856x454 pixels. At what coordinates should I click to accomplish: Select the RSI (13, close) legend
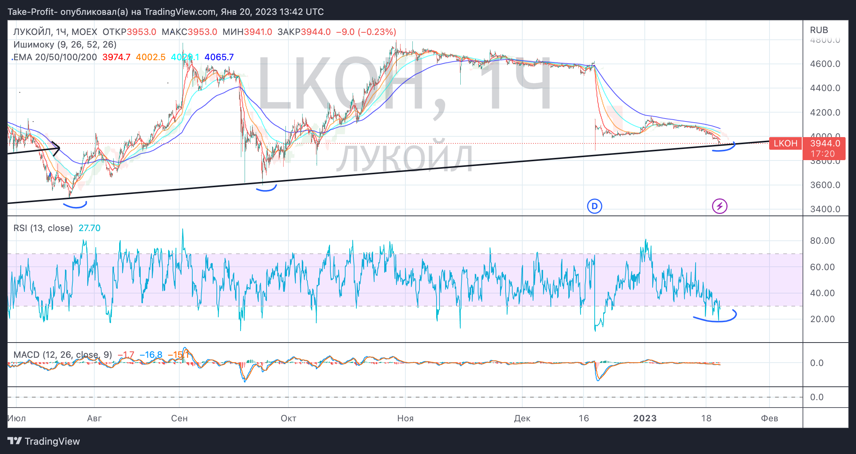click(43, 228)
